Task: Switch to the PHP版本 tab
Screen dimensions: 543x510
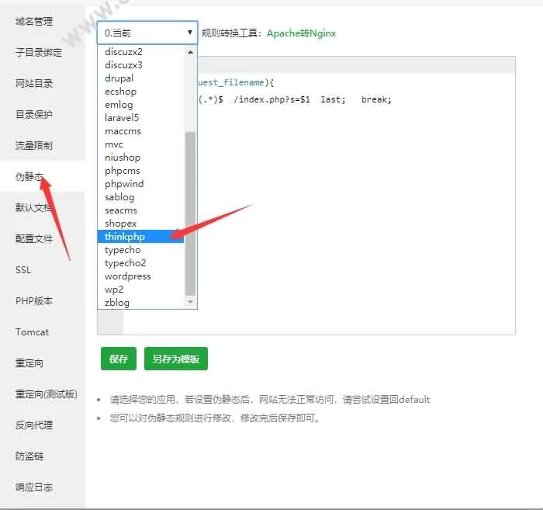Action: pos(34,301)
